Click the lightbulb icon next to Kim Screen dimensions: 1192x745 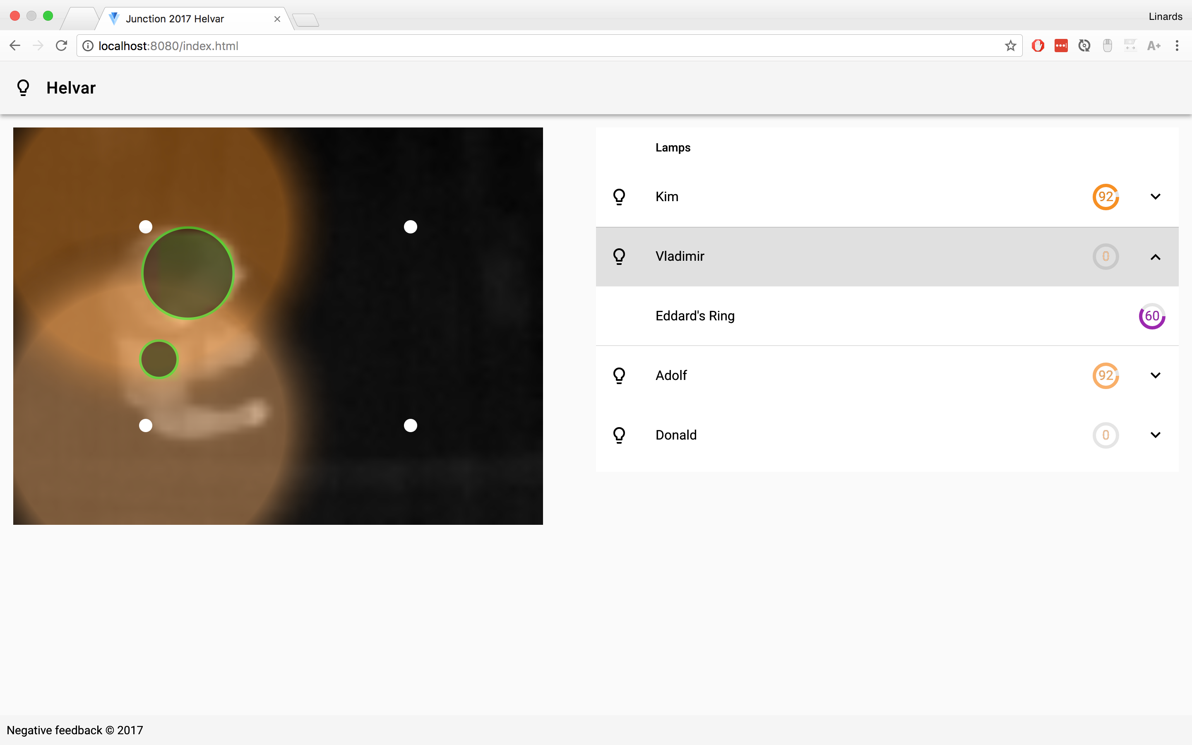click(x=619, y=197)
